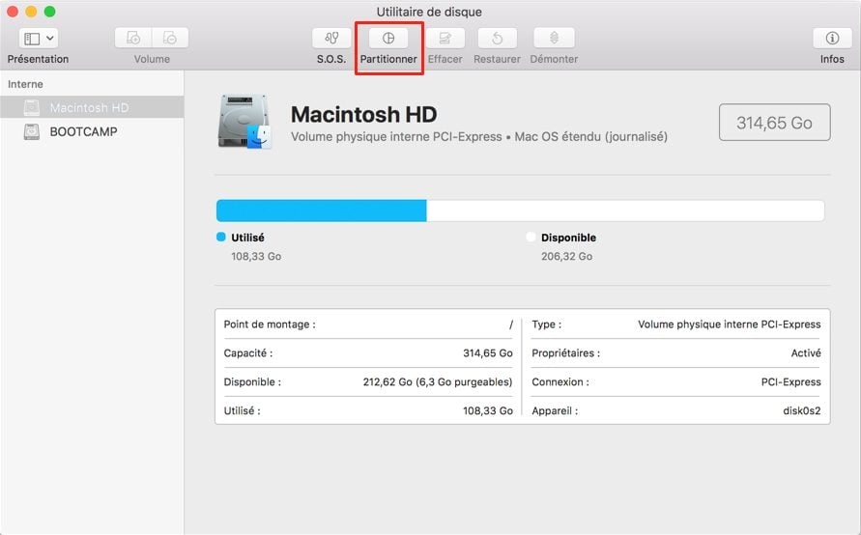Viewport: 861px width, 535px height.
Task: Click the Utilitaire de disque window title
Action: click(429, 12)
